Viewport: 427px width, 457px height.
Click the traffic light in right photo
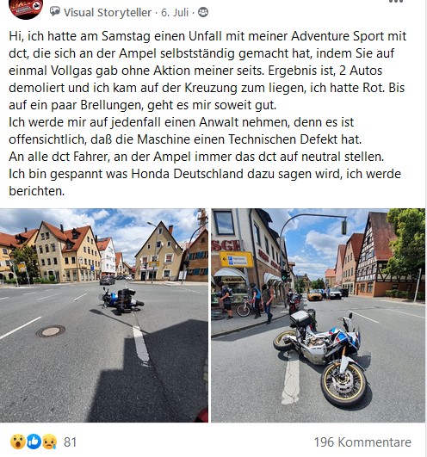click(344, 226)
